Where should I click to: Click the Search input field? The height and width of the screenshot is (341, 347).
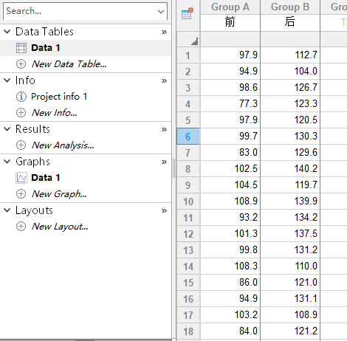pyautogui.click(x=81, y=11)
